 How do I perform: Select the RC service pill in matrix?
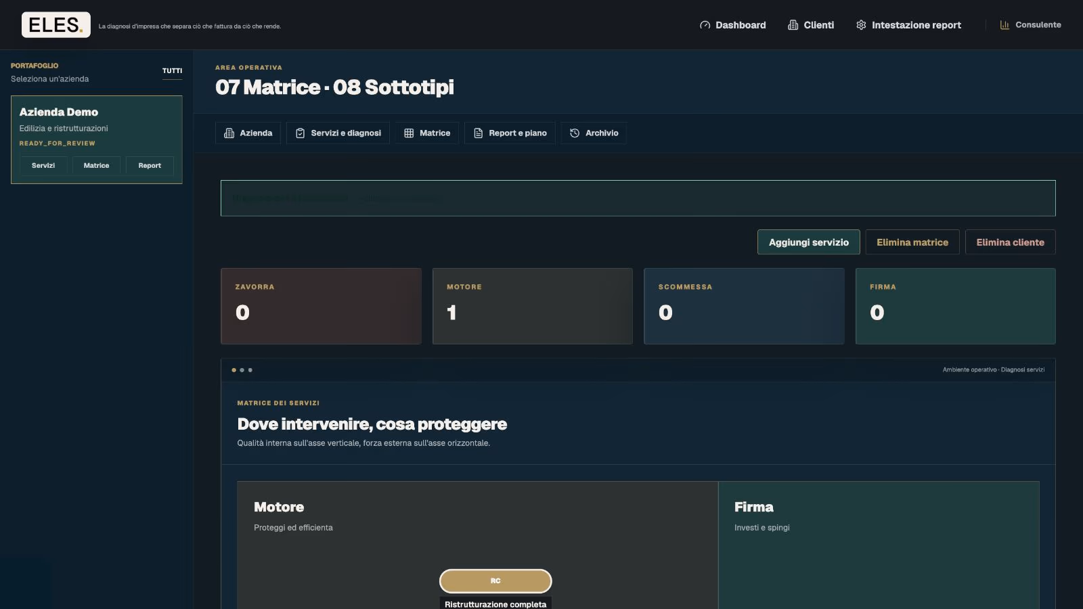click(495, 581)
